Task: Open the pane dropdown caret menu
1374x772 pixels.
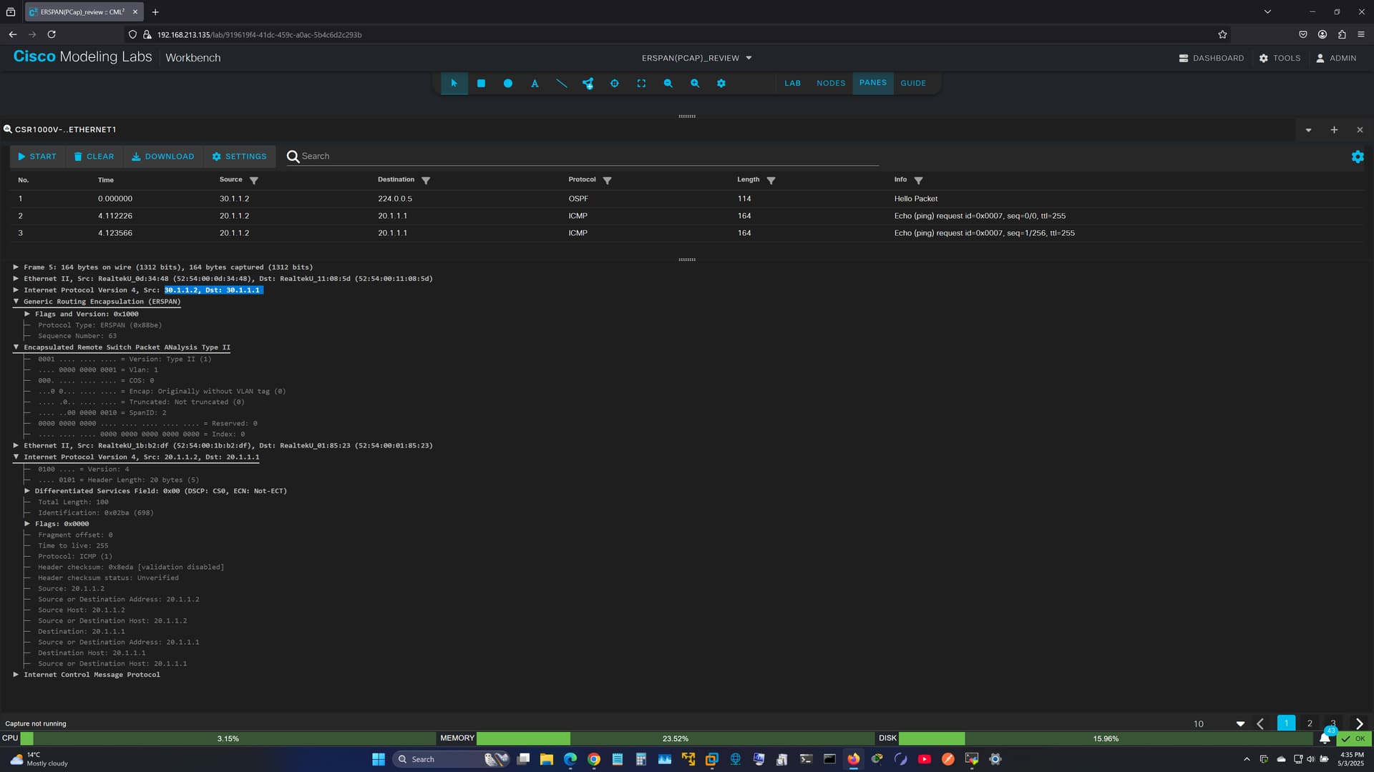Action: coord(1308,129)
